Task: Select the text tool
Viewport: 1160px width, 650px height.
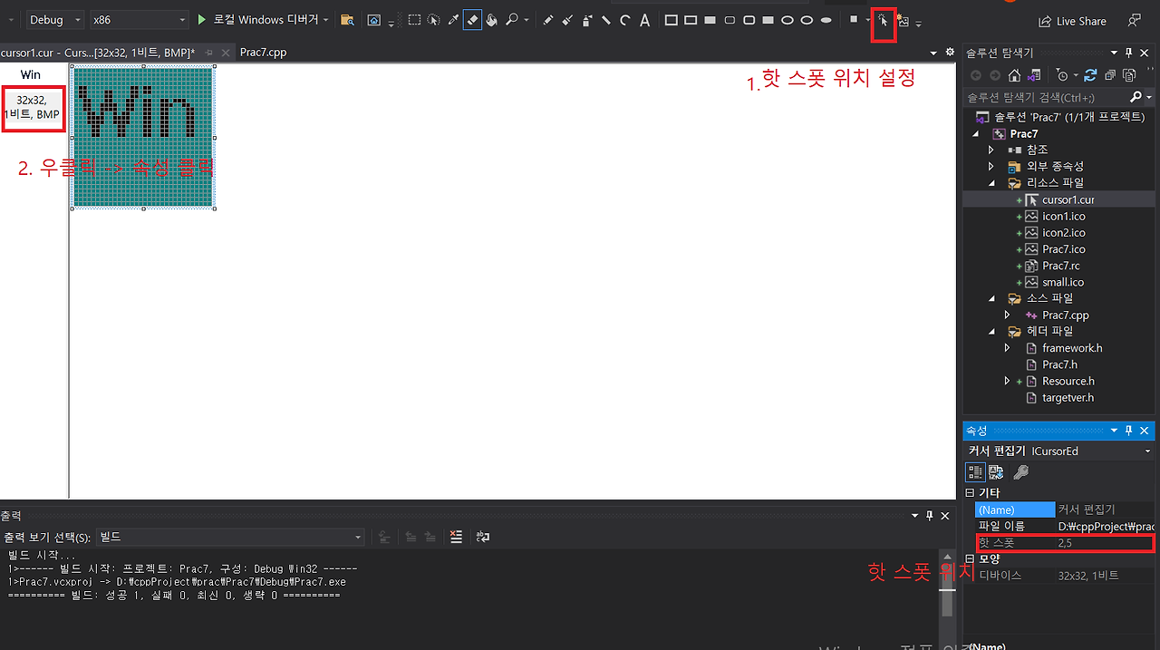Action: (x=645, y=20)
